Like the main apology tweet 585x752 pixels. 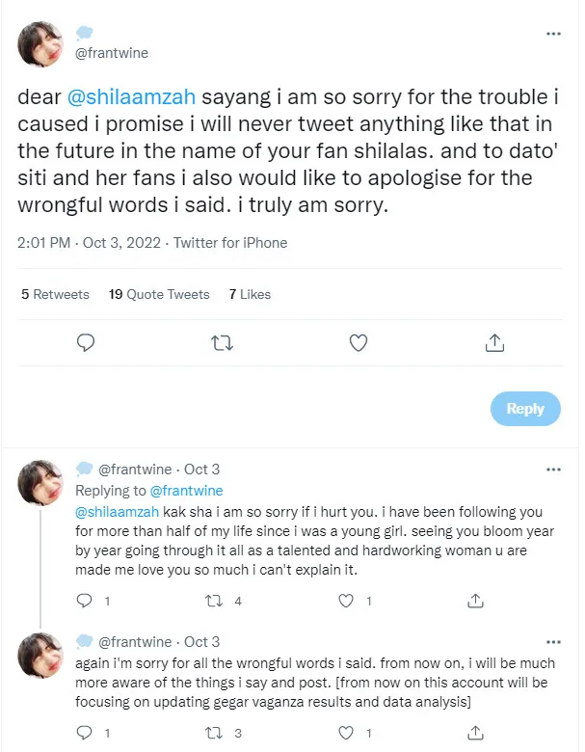(358, 342)
